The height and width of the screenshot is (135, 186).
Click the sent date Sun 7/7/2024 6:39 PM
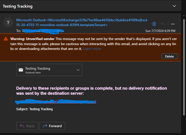click(x=160, y=31)
